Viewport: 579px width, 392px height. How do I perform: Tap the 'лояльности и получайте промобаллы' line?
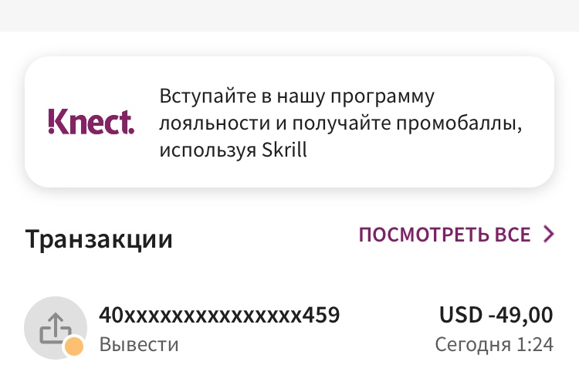click(x=340, y=123)
